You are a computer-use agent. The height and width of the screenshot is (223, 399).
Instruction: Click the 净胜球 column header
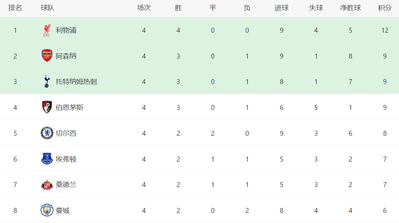coord(350,8)
